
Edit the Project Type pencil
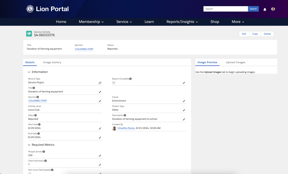(184, 110)
